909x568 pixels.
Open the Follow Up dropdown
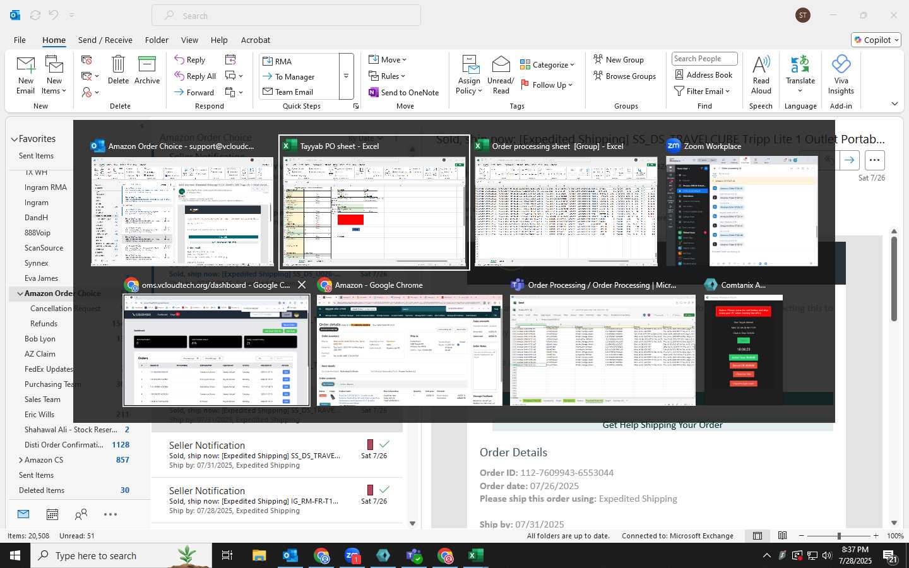click(x=547, y=85)
